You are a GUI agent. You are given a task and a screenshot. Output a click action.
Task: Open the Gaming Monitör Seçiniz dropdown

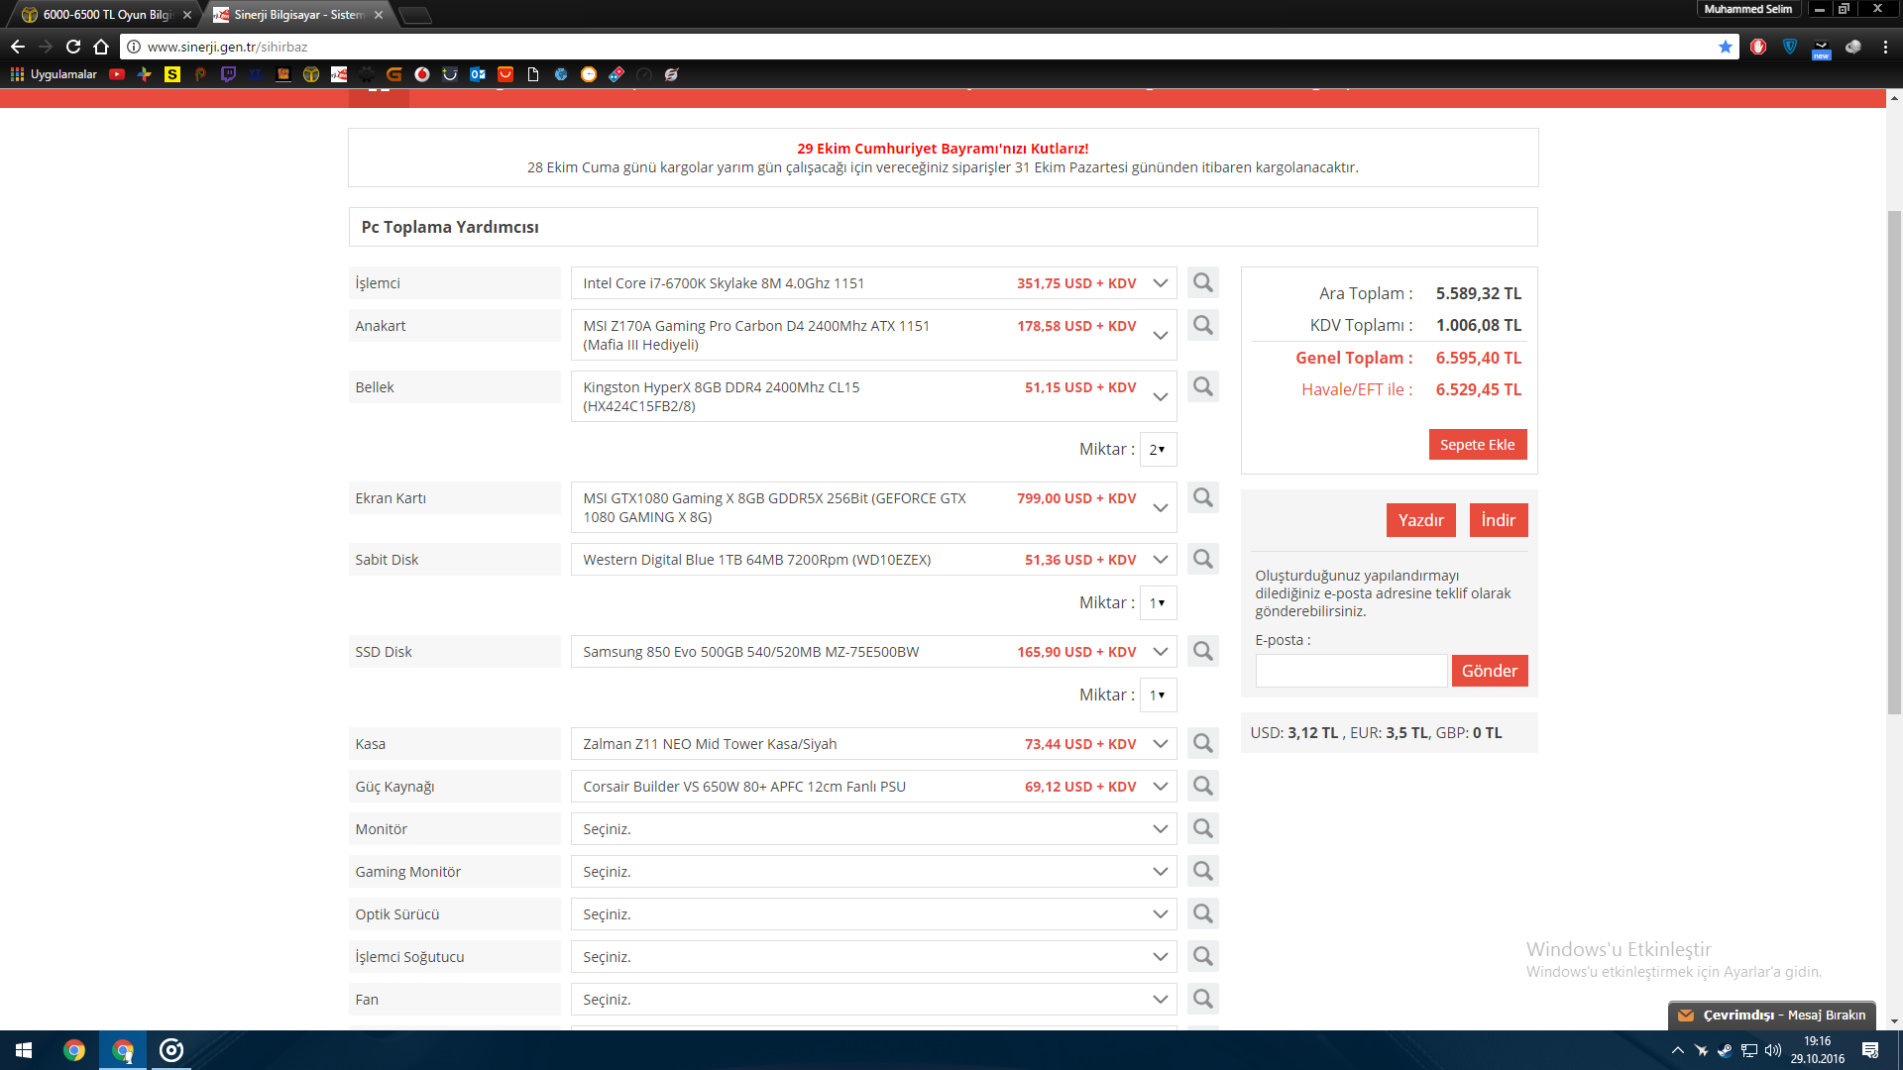[x=872, y=872]
